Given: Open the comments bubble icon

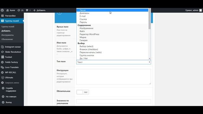Looking at the screenshot, I should (27, 10).
